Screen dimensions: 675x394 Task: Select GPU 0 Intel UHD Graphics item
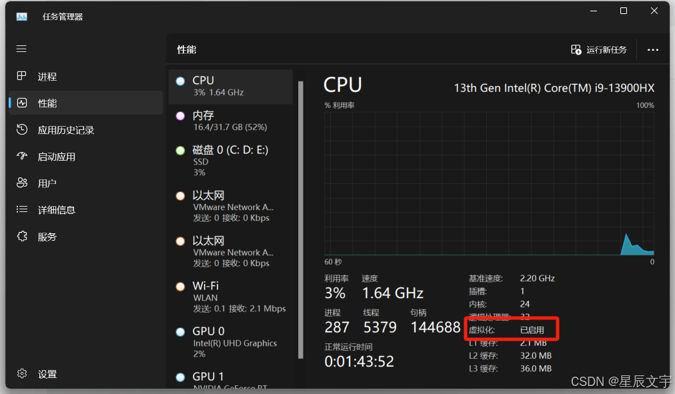coord(230,343)
